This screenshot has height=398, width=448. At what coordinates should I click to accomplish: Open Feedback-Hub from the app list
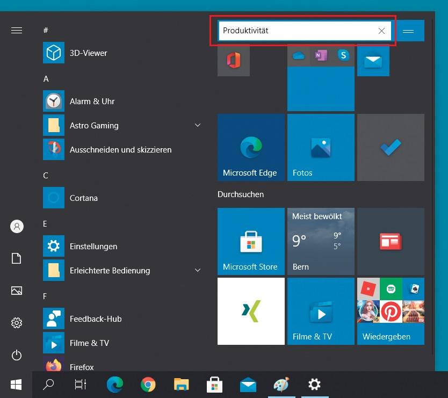[x=123, y=319]
